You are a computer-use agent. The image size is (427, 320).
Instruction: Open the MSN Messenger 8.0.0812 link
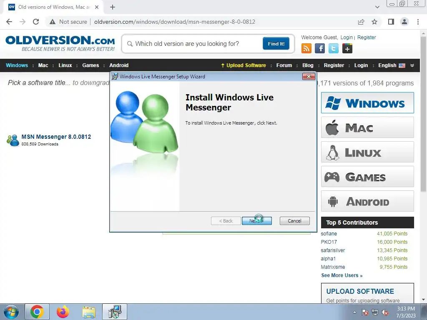(56, 137)
